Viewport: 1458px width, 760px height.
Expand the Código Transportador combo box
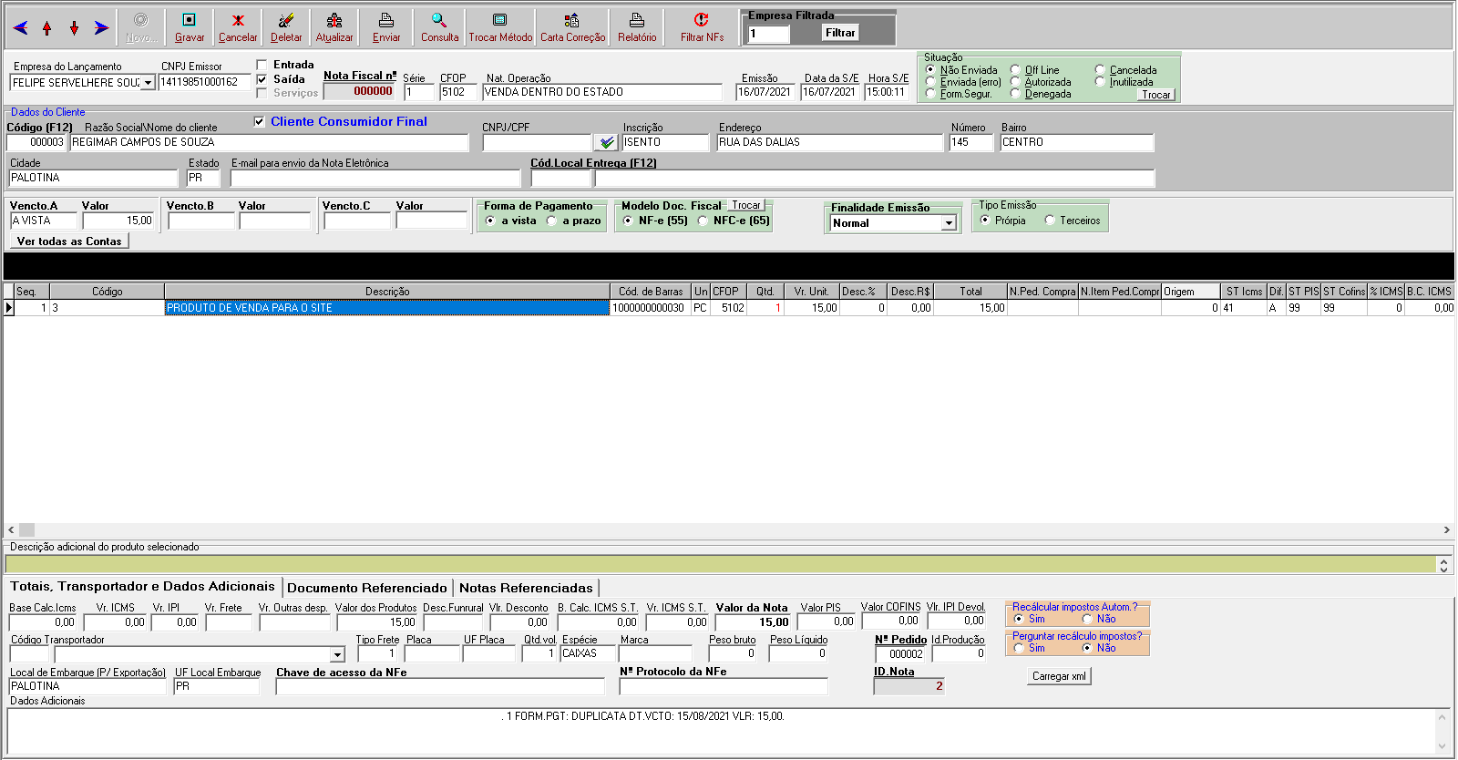337,654
